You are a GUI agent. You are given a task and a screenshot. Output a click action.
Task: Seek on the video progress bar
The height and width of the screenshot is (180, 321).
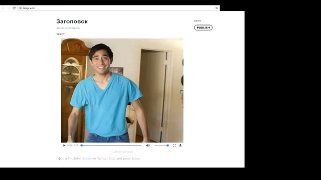111,145
